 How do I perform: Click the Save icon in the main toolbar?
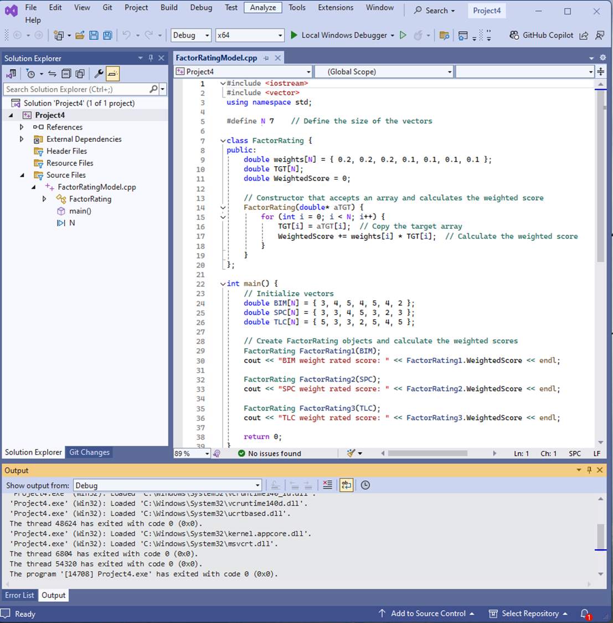pyautogui.click(x=93, y=35)
